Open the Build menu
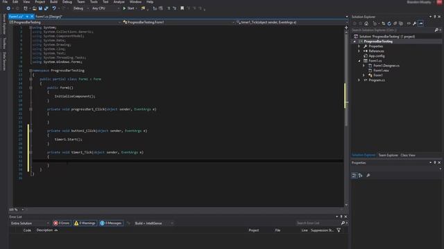Viewport: 444px width, 249px height. [53, 1]
